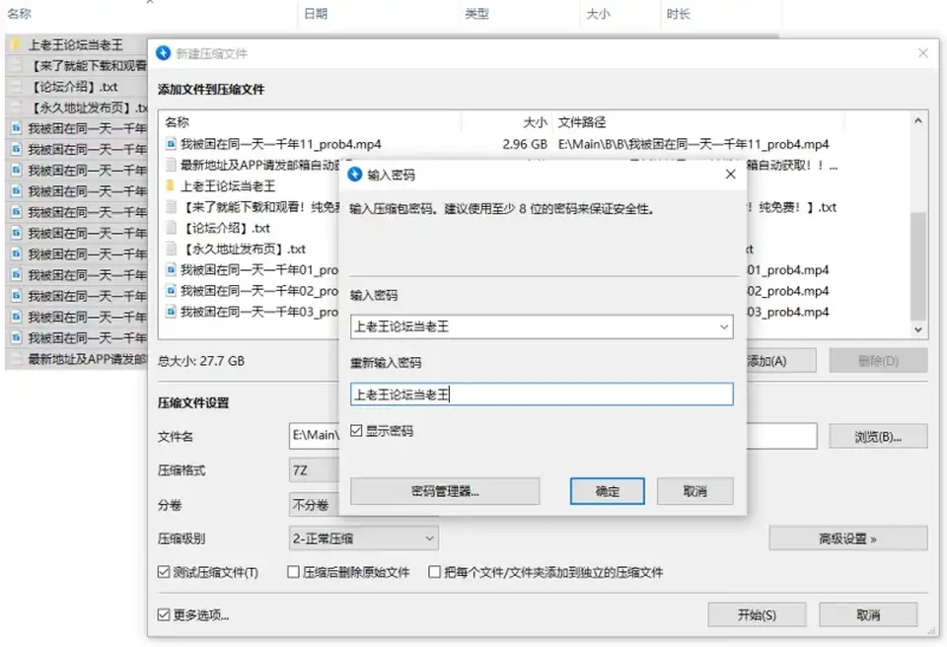Click the 文件名 path input field
Screen dimensions: 947x647
pos(553,436)
